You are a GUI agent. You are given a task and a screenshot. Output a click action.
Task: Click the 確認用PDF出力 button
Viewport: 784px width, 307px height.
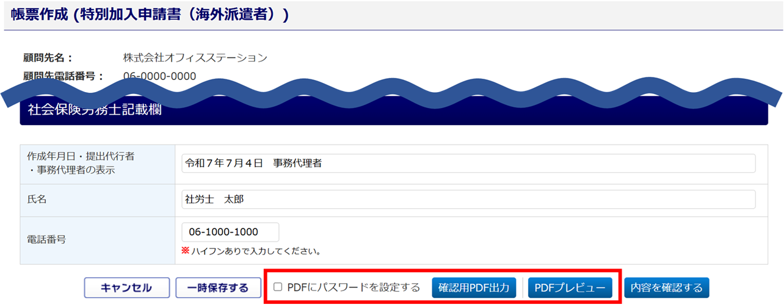point(474,287)
